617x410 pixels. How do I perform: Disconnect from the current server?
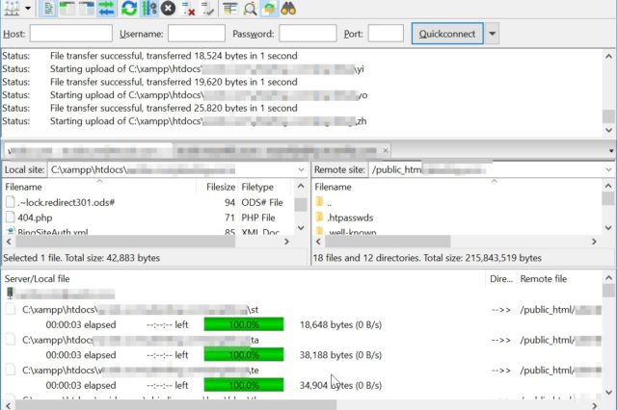point(188,9)
